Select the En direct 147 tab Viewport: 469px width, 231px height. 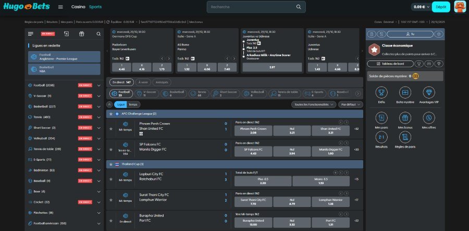[121, 82]
